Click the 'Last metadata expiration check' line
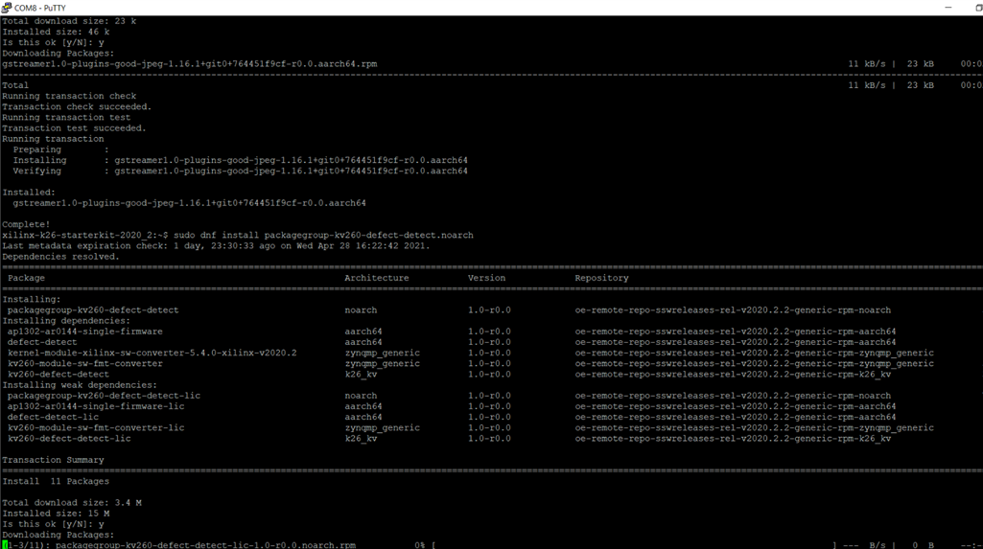The width and height of the screenshot is (983, 549). (x=217, y=246)
